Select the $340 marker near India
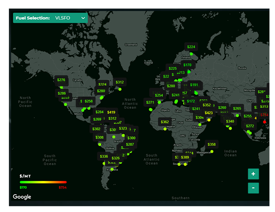275x212 pixels. 230,121
